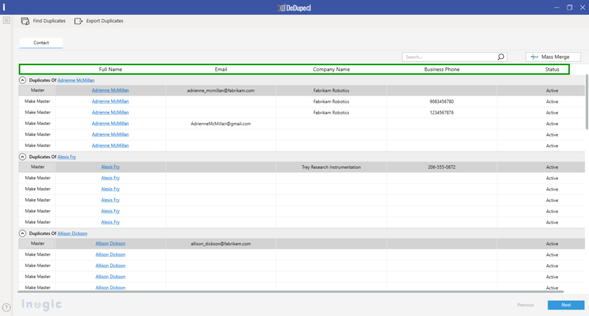Open Allison Dickson link in group header
The height and width of the screenshot is (316, 589).
tap(72, 234)
